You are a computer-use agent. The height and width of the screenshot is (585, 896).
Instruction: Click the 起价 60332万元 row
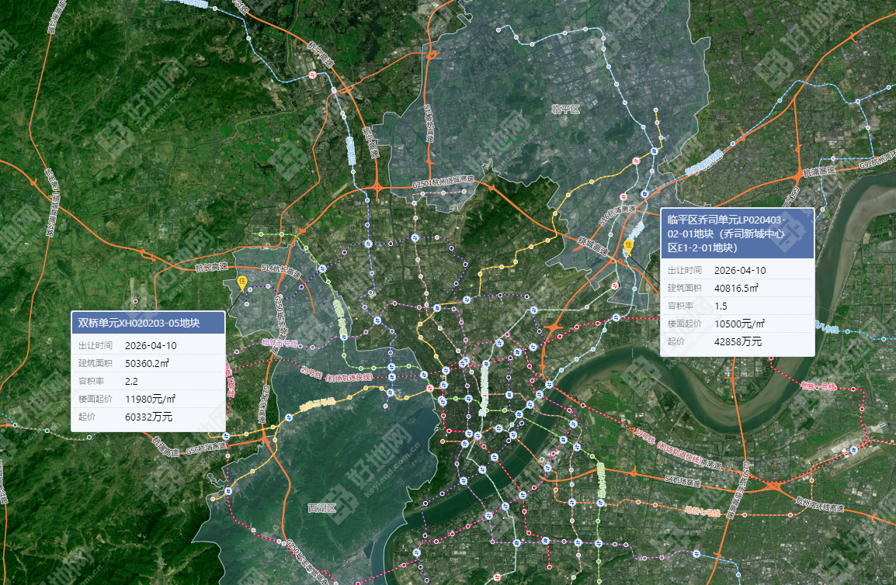pos(148,417)
